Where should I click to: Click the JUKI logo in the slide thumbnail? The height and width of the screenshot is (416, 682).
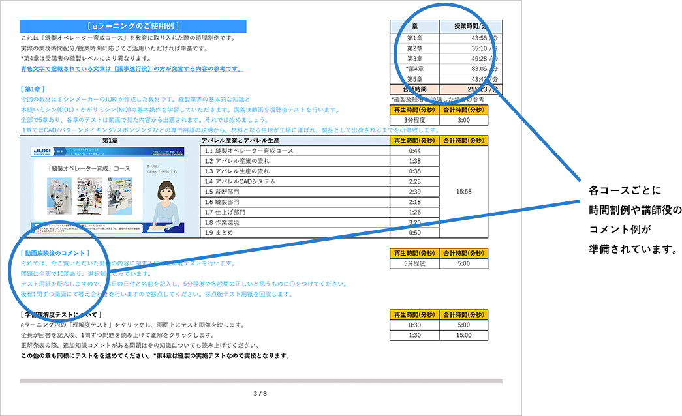(x=43, y=151)
